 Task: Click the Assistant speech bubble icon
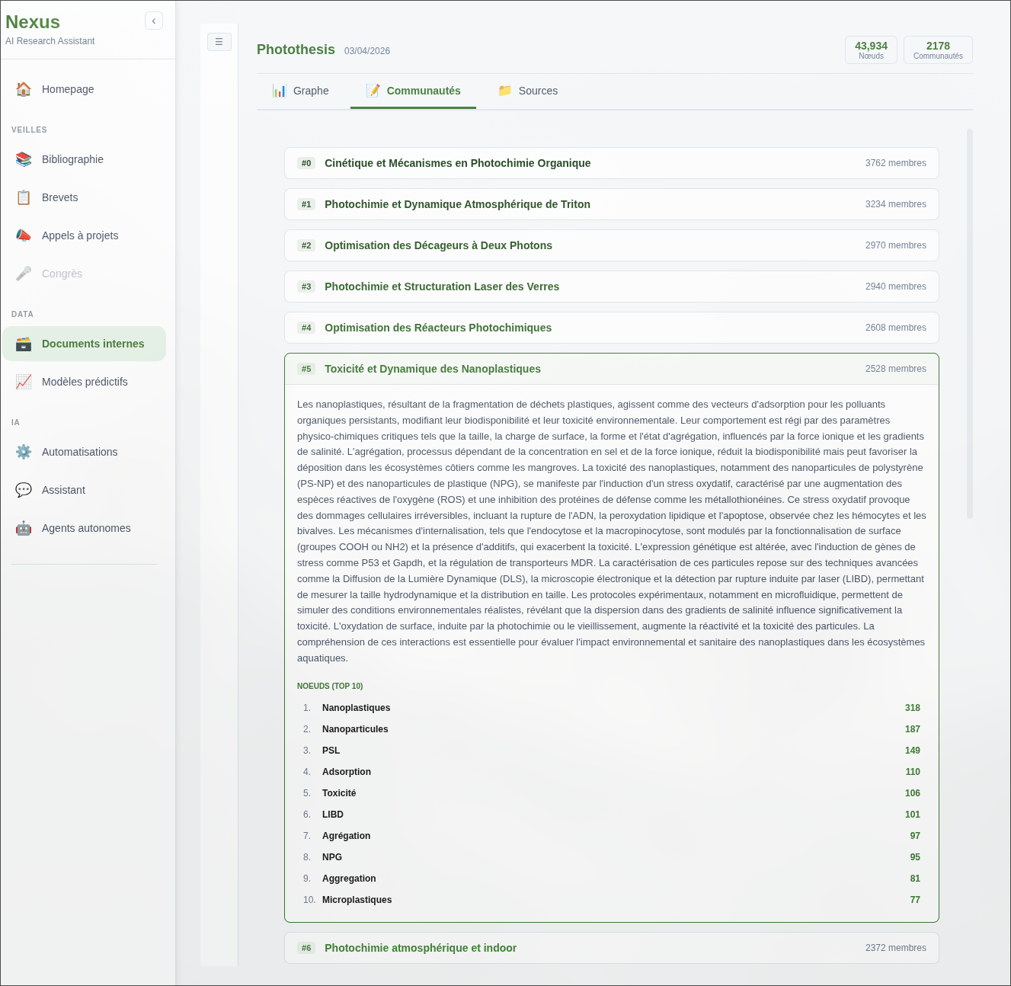24,490
